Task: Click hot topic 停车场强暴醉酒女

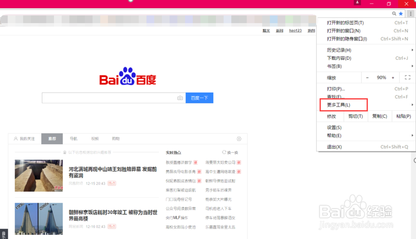Action: [220, 218]
